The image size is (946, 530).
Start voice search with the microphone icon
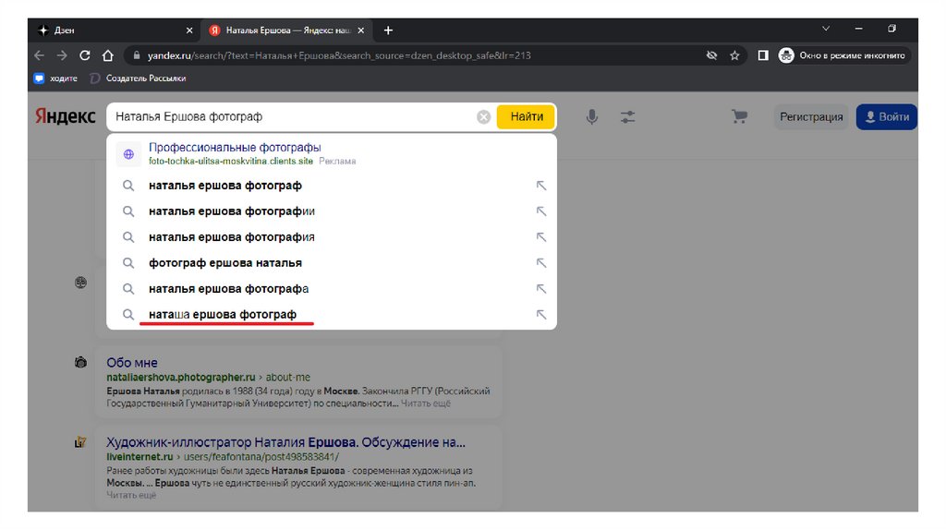[592, 117]
